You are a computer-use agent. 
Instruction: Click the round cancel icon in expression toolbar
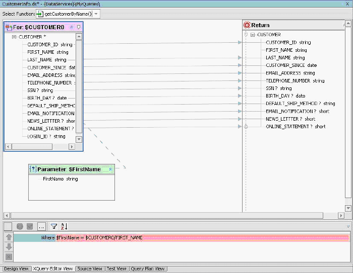(x=20, y=226)
